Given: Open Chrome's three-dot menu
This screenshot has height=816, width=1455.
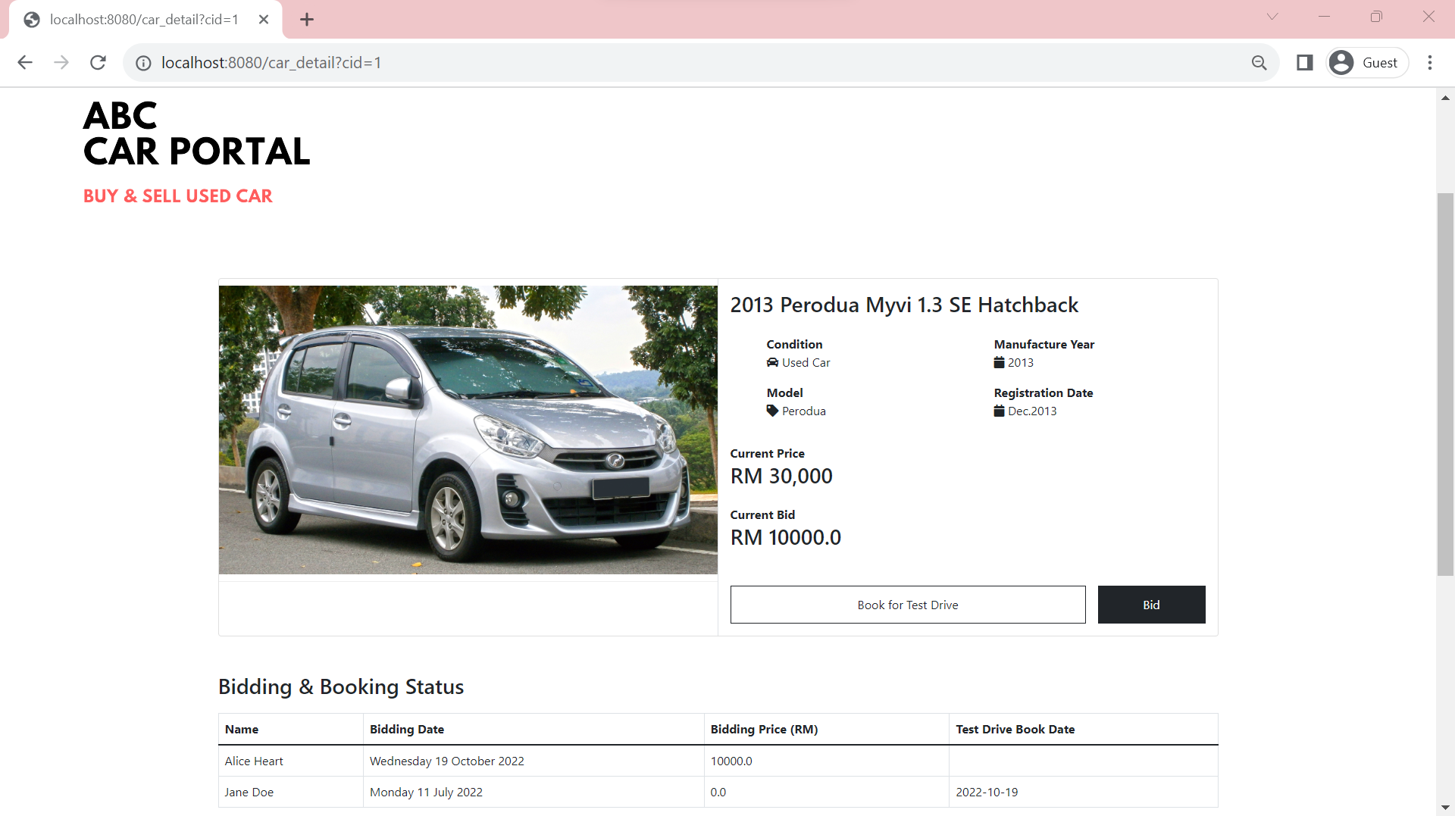Looking at the screenshot, I should click(x=1430, y=63).
